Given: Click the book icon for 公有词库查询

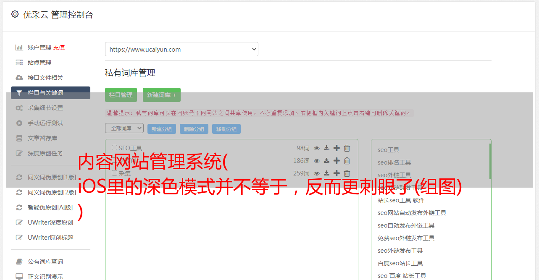Looking at the screenshot, I should [19, 262].
